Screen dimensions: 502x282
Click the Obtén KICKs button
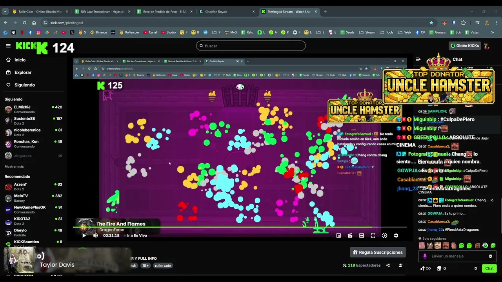click(x=465, y=46)
